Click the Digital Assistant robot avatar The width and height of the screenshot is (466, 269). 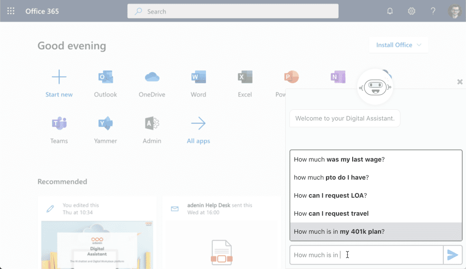375,87
